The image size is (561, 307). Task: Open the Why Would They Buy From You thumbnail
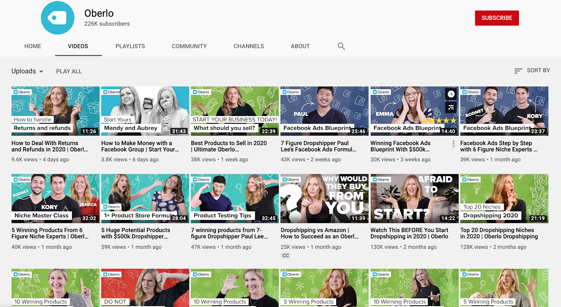pos(325,199)
